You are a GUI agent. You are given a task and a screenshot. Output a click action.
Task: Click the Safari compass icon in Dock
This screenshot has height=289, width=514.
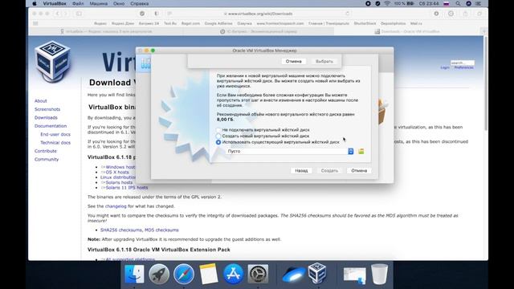(184, 274)
